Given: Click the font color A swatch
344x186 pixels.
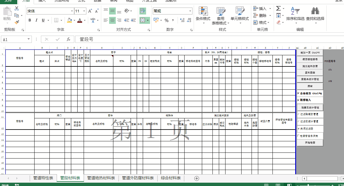Looking at the screenshot, I should (x=80, y=20).
